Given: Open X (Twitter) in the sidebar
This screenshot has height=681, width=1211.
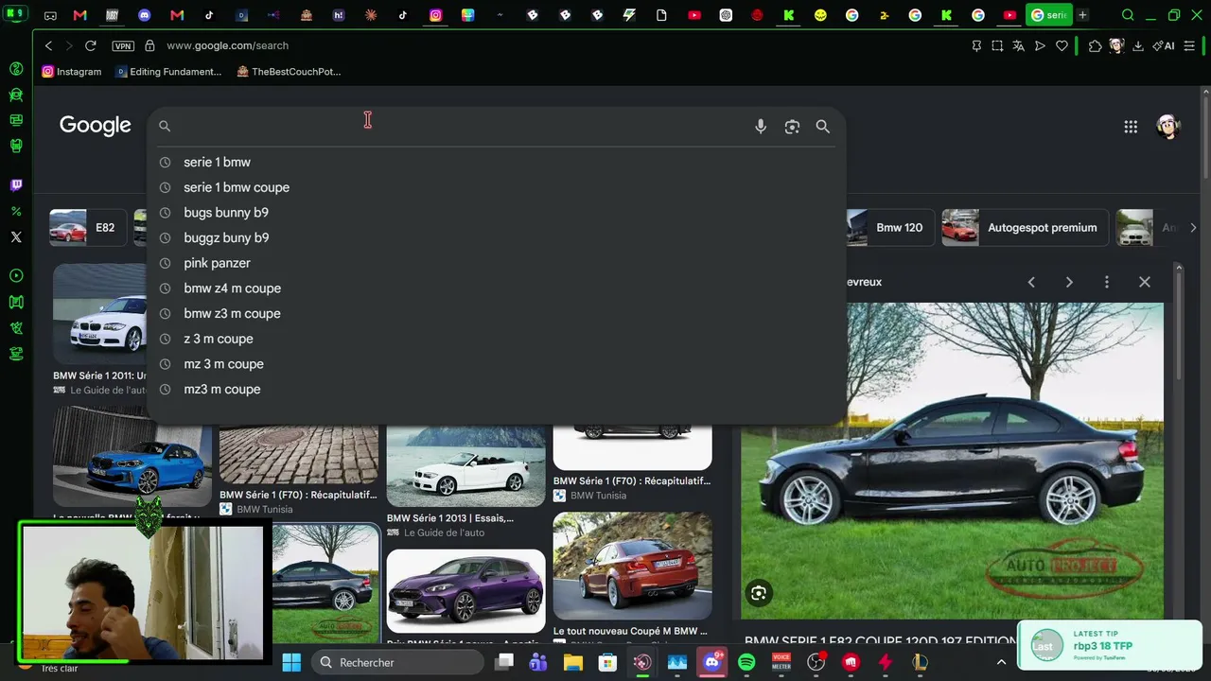Looking at the screenshot, I should tap(16, 236).
